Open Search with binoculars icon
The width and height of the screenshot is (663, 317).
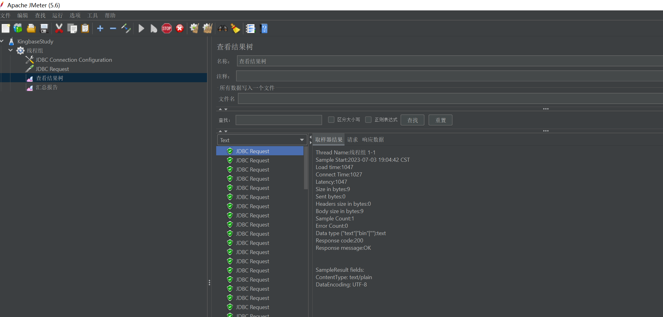223,28
